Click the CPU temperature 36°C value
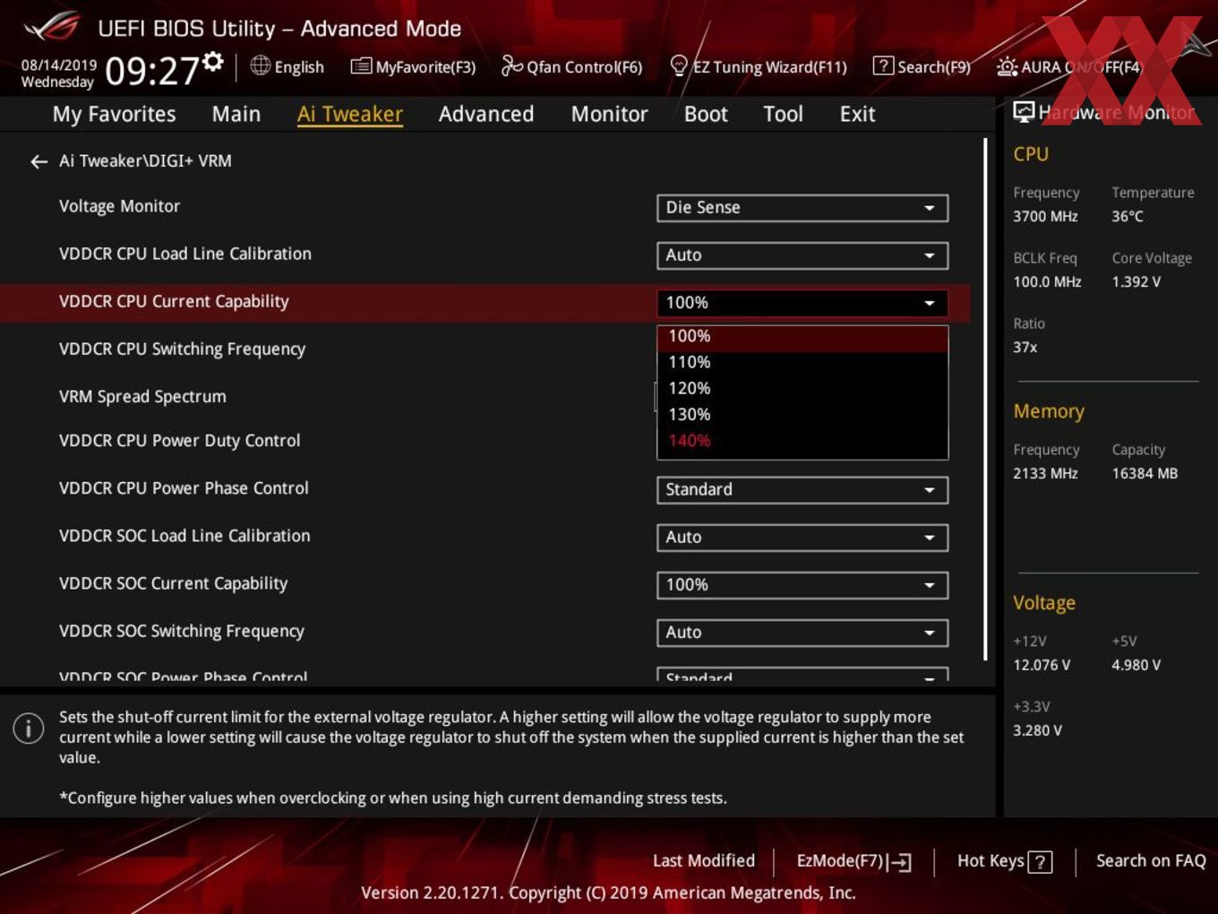 (x=1127, y=217)
